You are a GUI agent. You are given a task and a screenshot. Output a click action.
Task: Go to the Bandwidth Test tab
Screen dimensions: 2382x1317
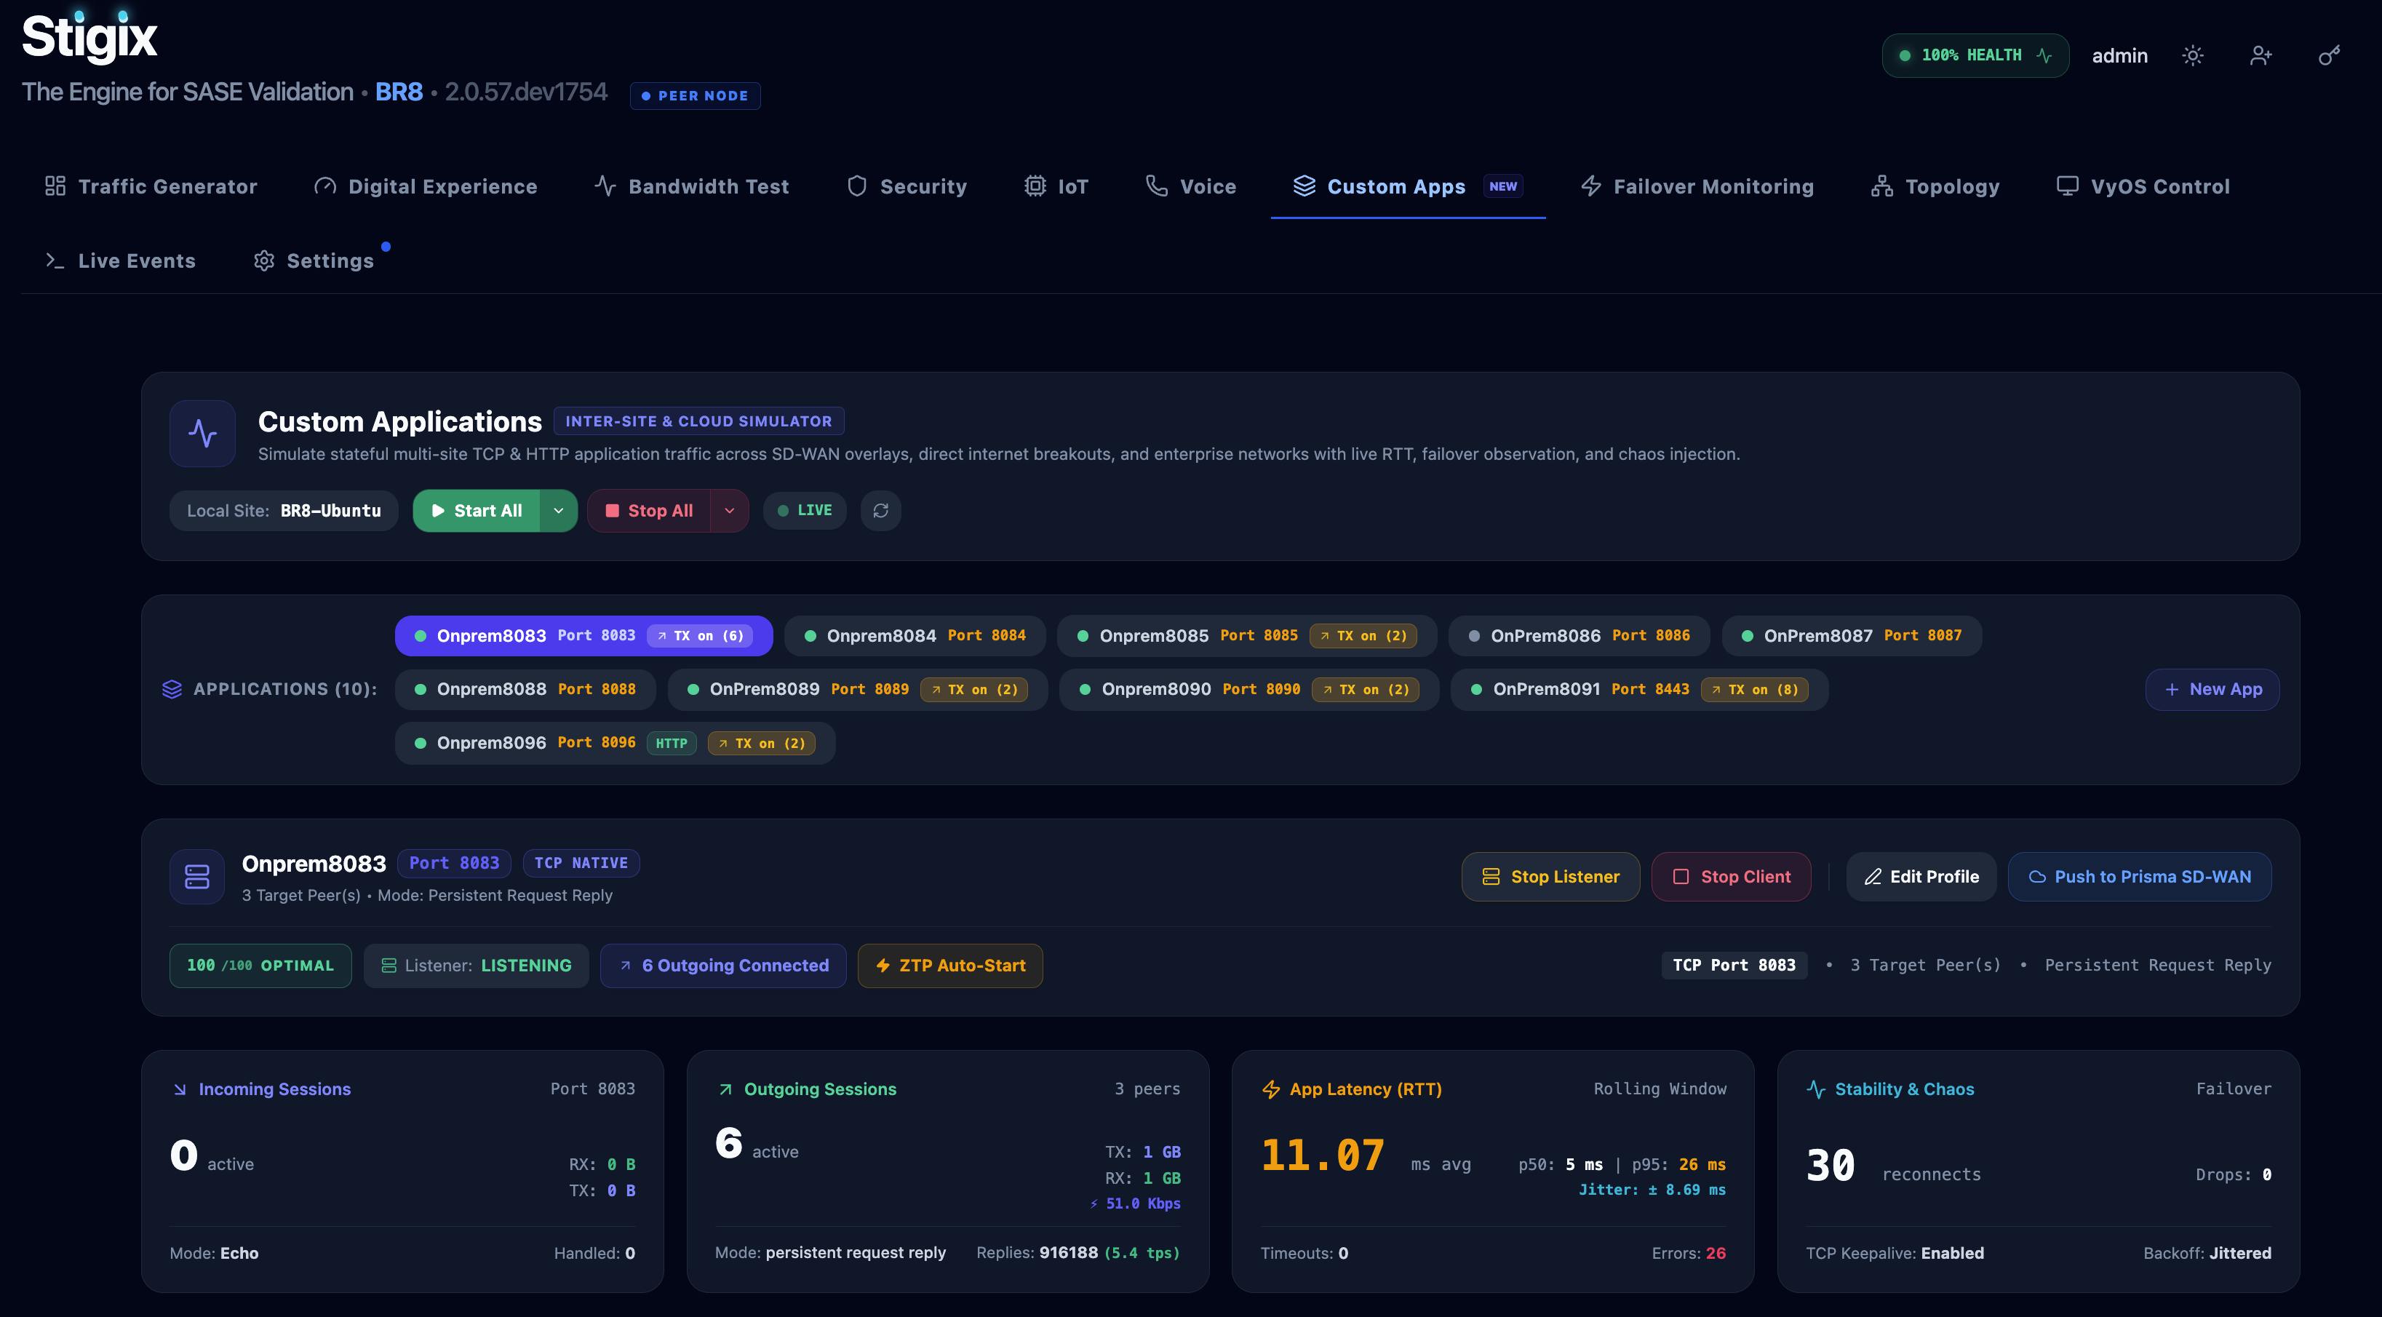692,186
